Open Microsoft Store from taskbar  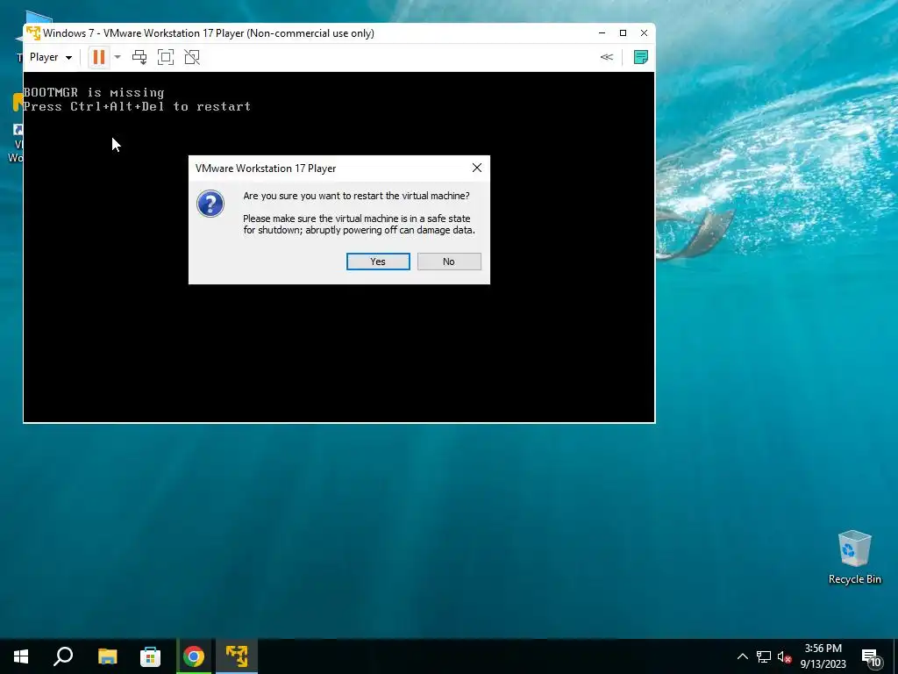[151, 656]
